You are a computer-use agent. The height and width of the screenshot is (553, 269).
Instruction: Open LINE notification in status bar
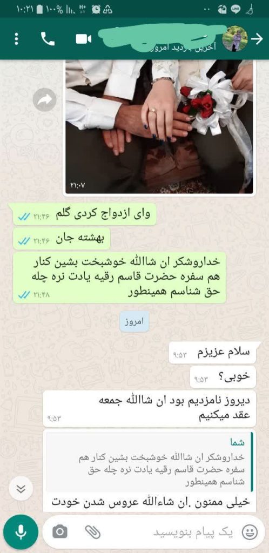236,10
